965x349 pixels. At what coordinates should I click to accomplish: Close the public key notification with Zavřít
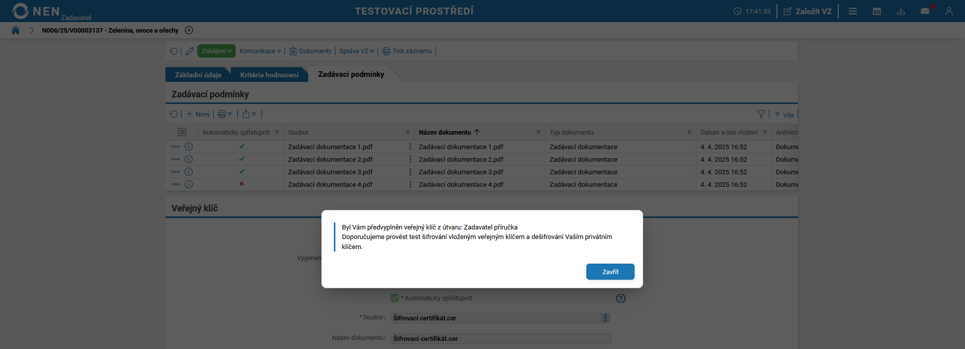click(610, 272)
